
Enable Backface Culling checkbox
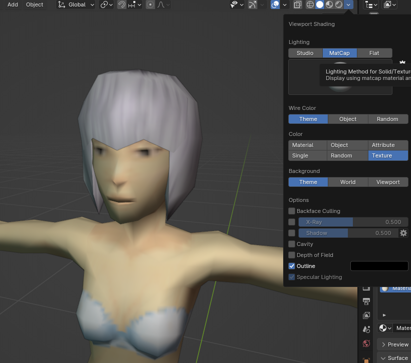[292, 211]
